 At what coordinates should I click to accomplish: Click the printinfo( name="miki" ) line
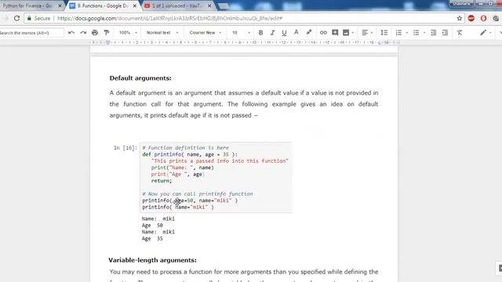click(x=178, y=207)
